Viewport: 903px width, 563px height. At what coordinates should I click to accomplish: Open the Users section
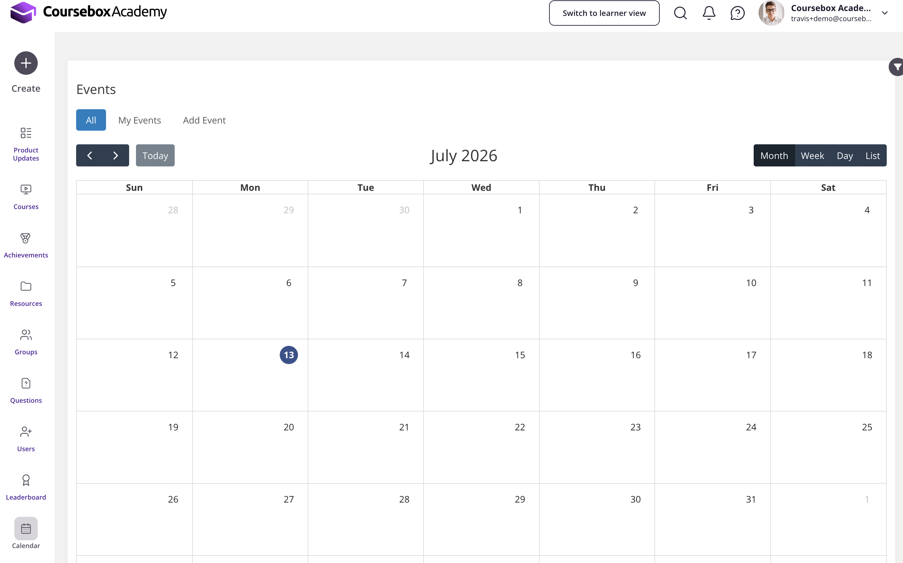[26, 439]
